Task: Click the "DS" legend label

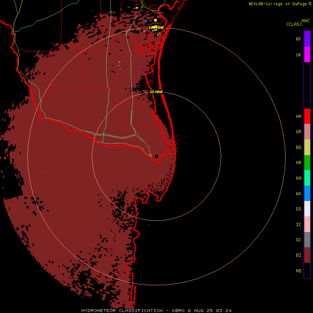Action: tap(299, 209)
